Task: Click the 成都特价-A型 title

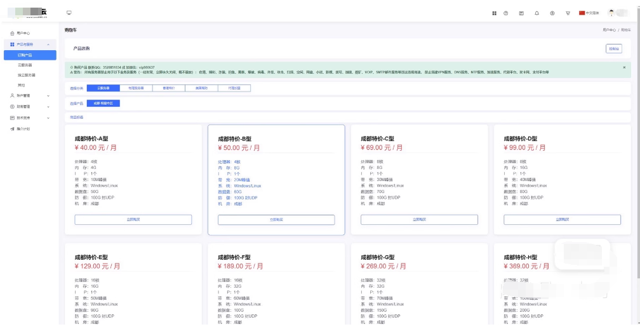Action: pyautogui.click(x=91, y=139)
